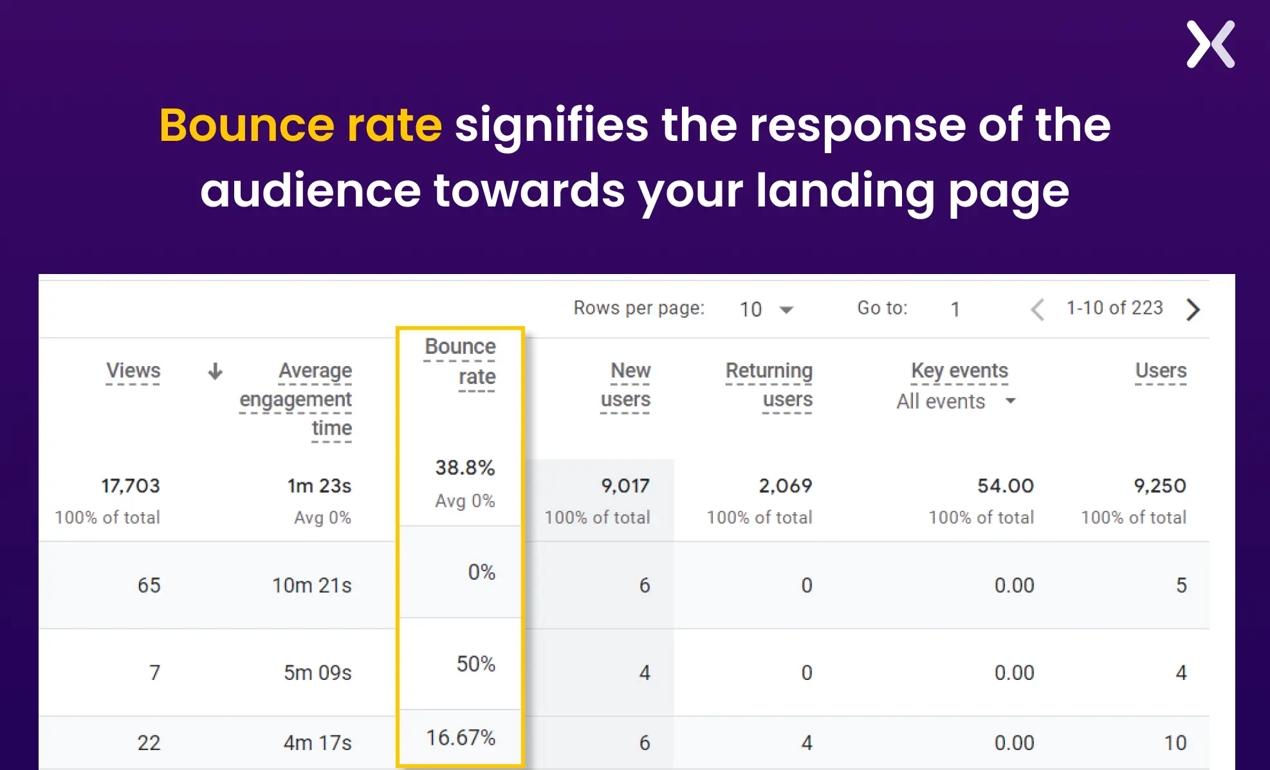Click the 1-10 of 223 pagination text

pyautogui.click(x=1115, y=308)
